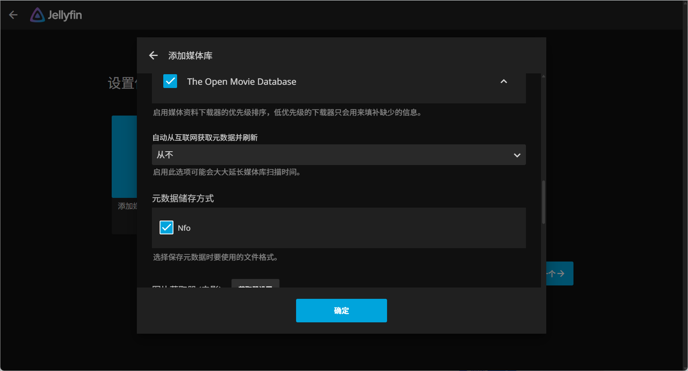
Task: Open the 从不 metadata refresh dropdown
Action: pyautogui.click(x=339, y=155)
